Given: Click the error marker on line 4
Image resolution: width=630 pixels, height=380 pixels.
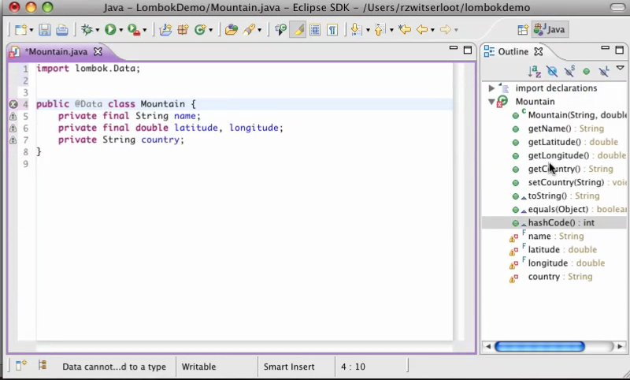Looking at the screenshot, I should tap(13, 104).
